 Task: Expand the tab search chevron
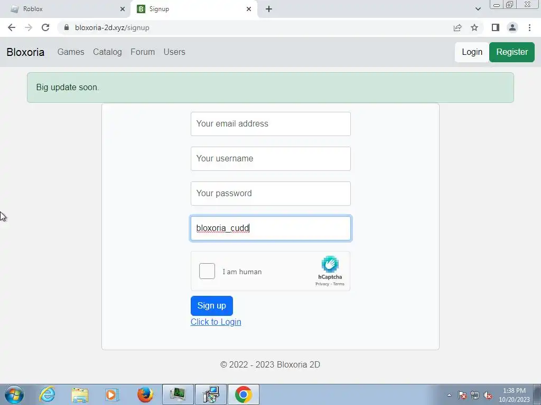[x=478, y=9]
